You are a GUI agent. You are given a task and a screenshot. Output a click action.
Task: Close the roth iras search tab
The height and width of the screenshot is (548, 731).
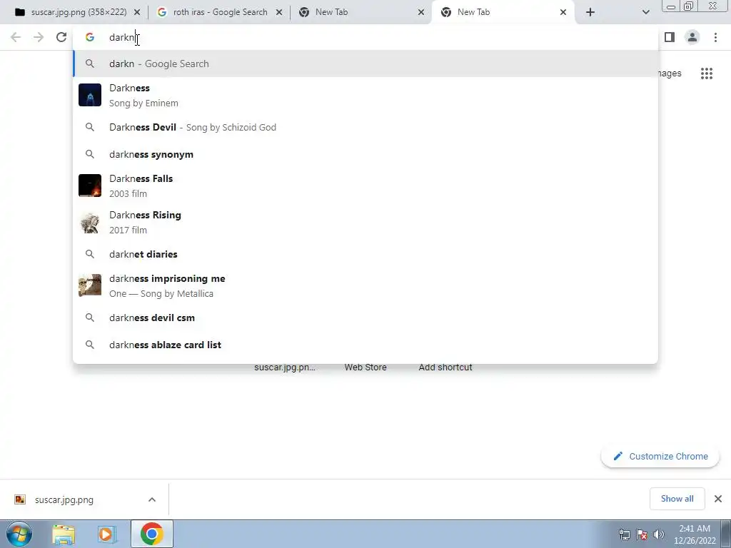pyautogui.click(x=279, y=12)
